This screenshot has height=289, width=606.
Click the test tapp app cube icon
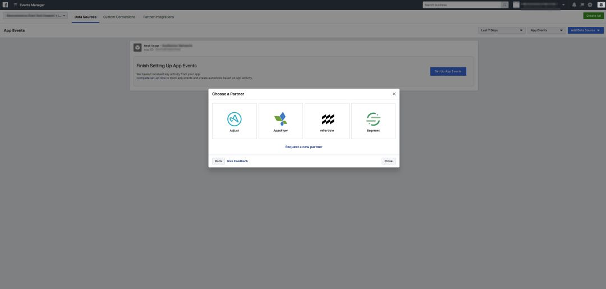coord(137,47)
